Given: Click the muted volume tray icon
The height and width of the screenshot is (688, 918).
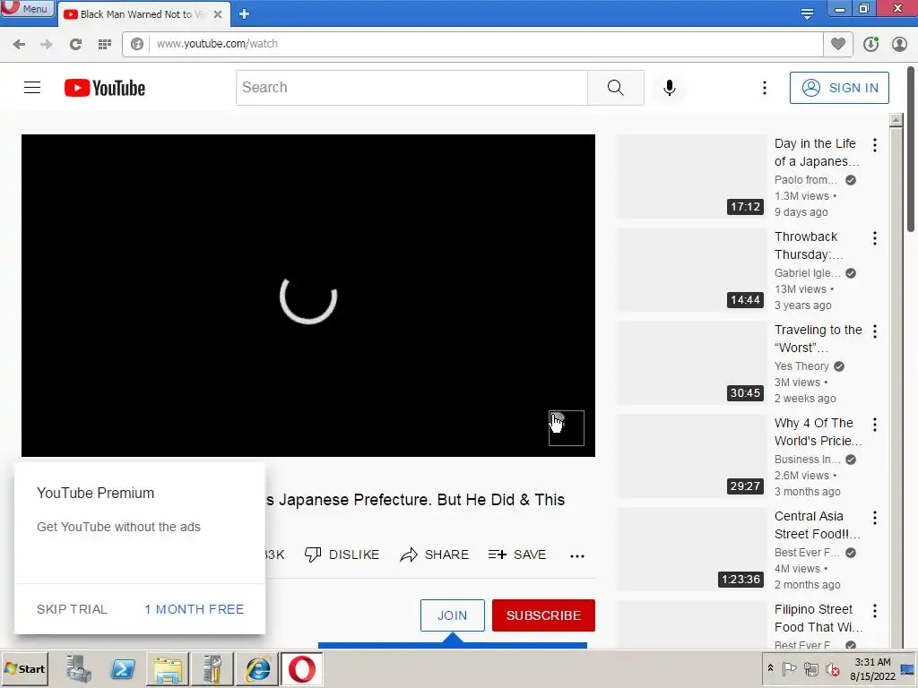Looking at the screenshot, I should pyautogui.click(x=832, y=668).
